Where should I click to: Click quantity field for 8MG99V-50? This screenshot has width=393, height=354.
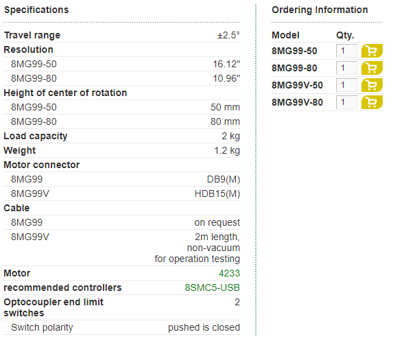(346, 85)
